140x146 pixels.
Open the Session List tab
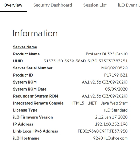click(95, 5)
